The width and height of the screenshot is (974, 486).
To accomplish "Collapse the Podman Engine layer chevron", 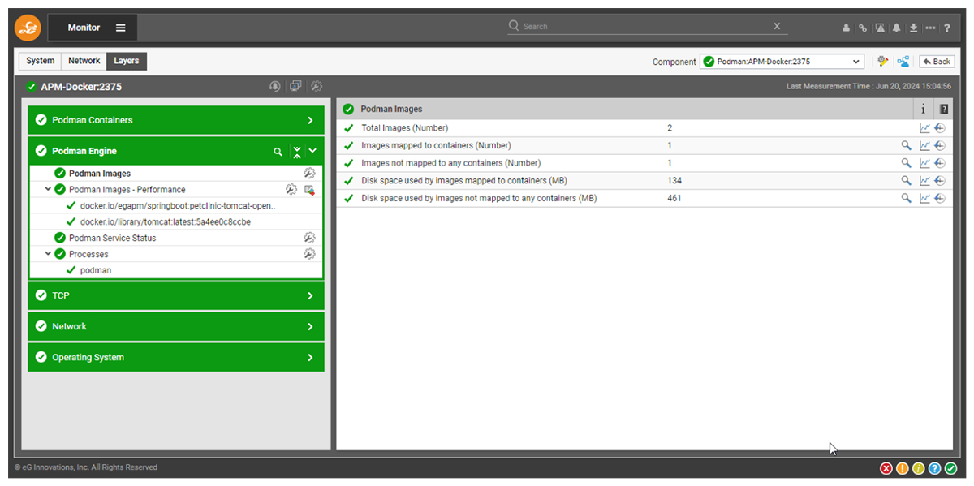I will point(312,152).
